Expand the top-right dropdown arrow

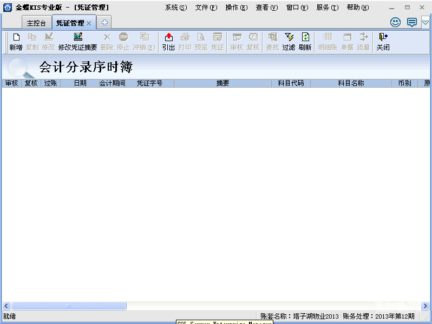426,22
